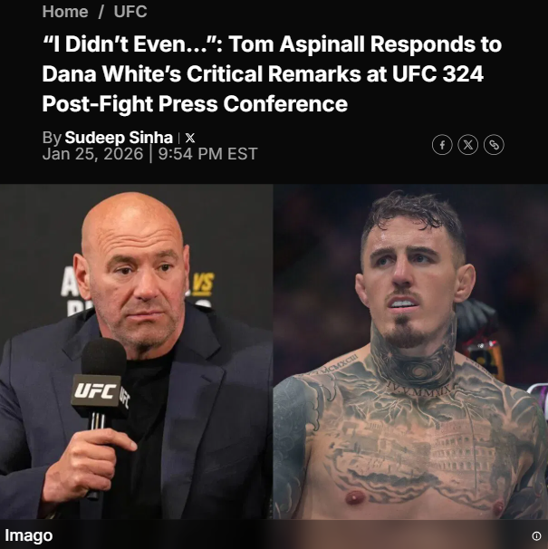Go to Home breadcrumb
The image size is (548, 549).
tap(65, 12)
